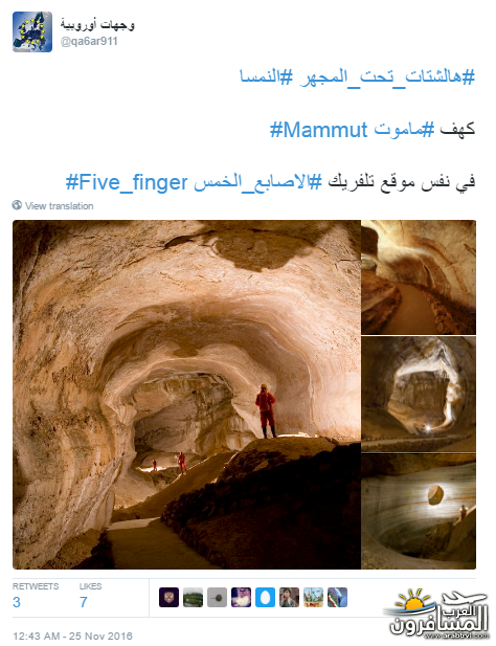496x646 pixels.
Task: Click the globe icon beside View translation
Action: point(17,205)
